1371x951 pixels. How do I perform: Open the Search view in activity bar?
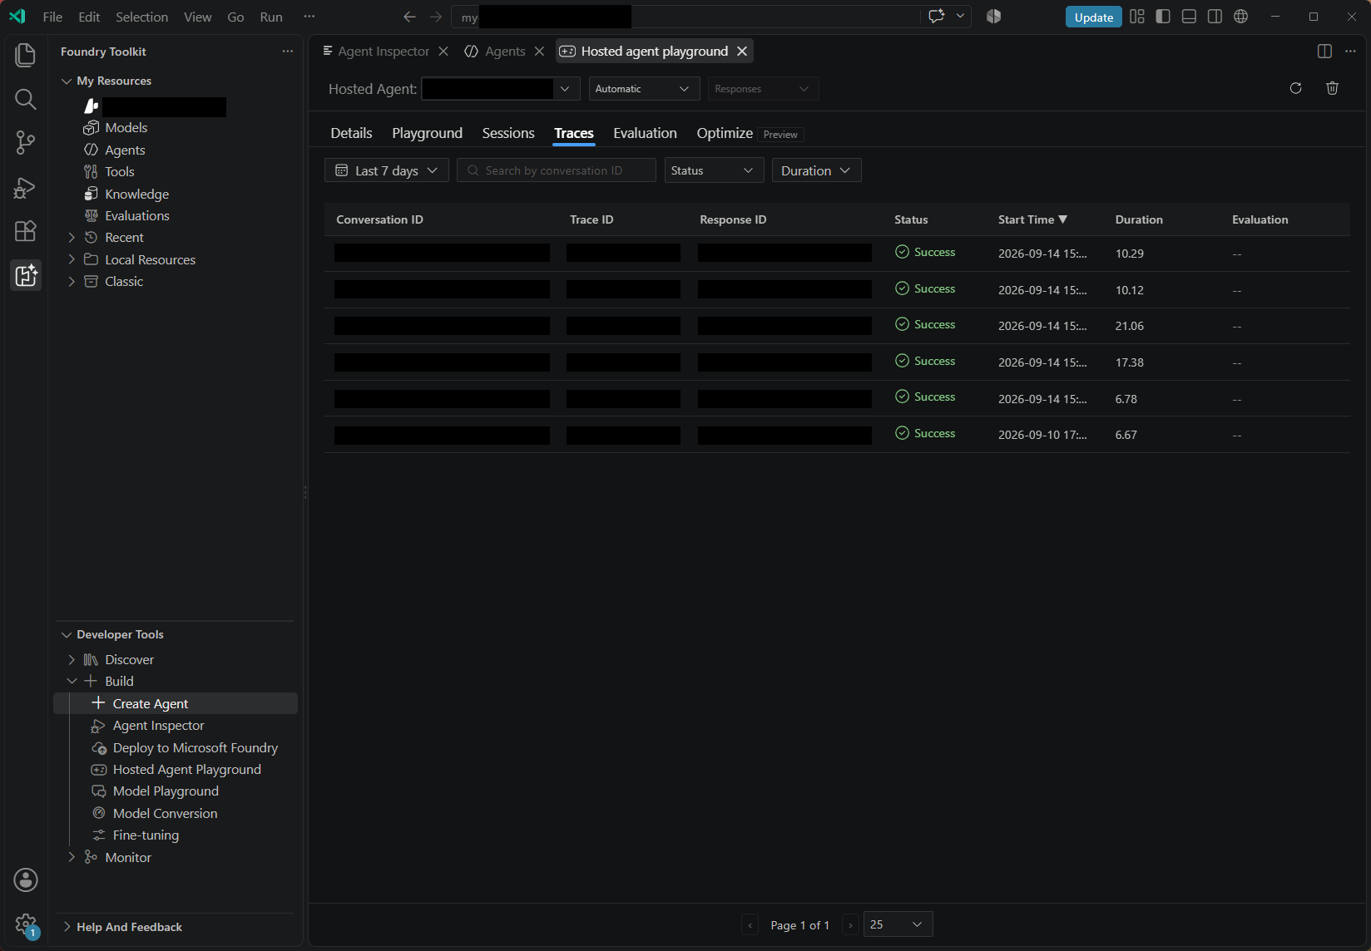pos(26,100)
